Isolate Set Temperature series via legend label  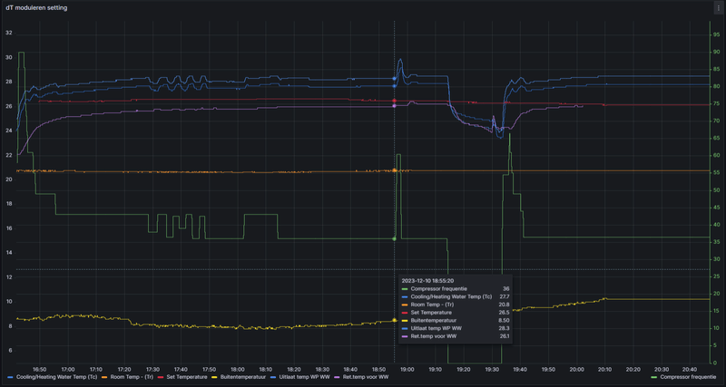click(185, 376)
